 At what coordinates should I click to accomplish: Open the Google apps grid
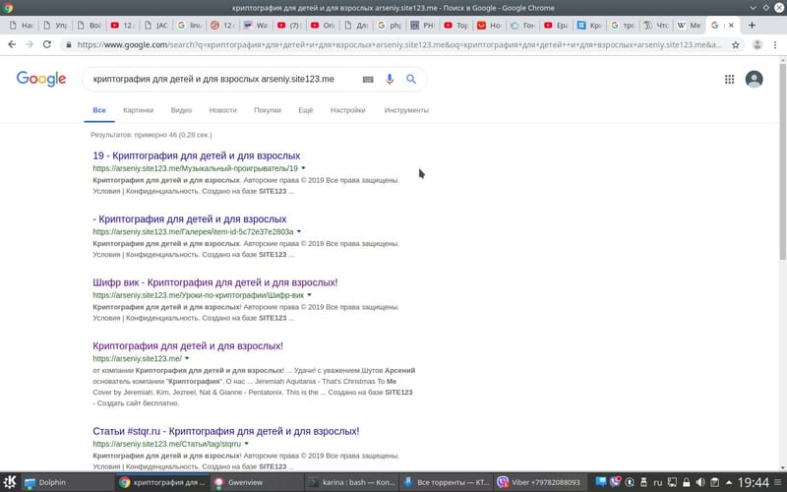pos(729,79)
